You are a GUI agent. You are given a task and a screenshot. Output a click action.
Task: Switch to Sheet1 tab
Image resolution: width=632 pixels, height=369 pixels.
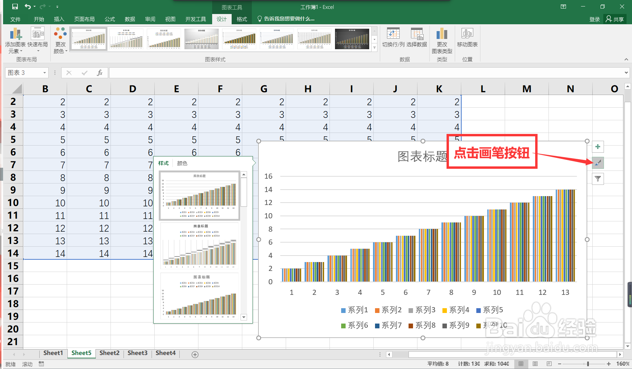tap(53, 353)
